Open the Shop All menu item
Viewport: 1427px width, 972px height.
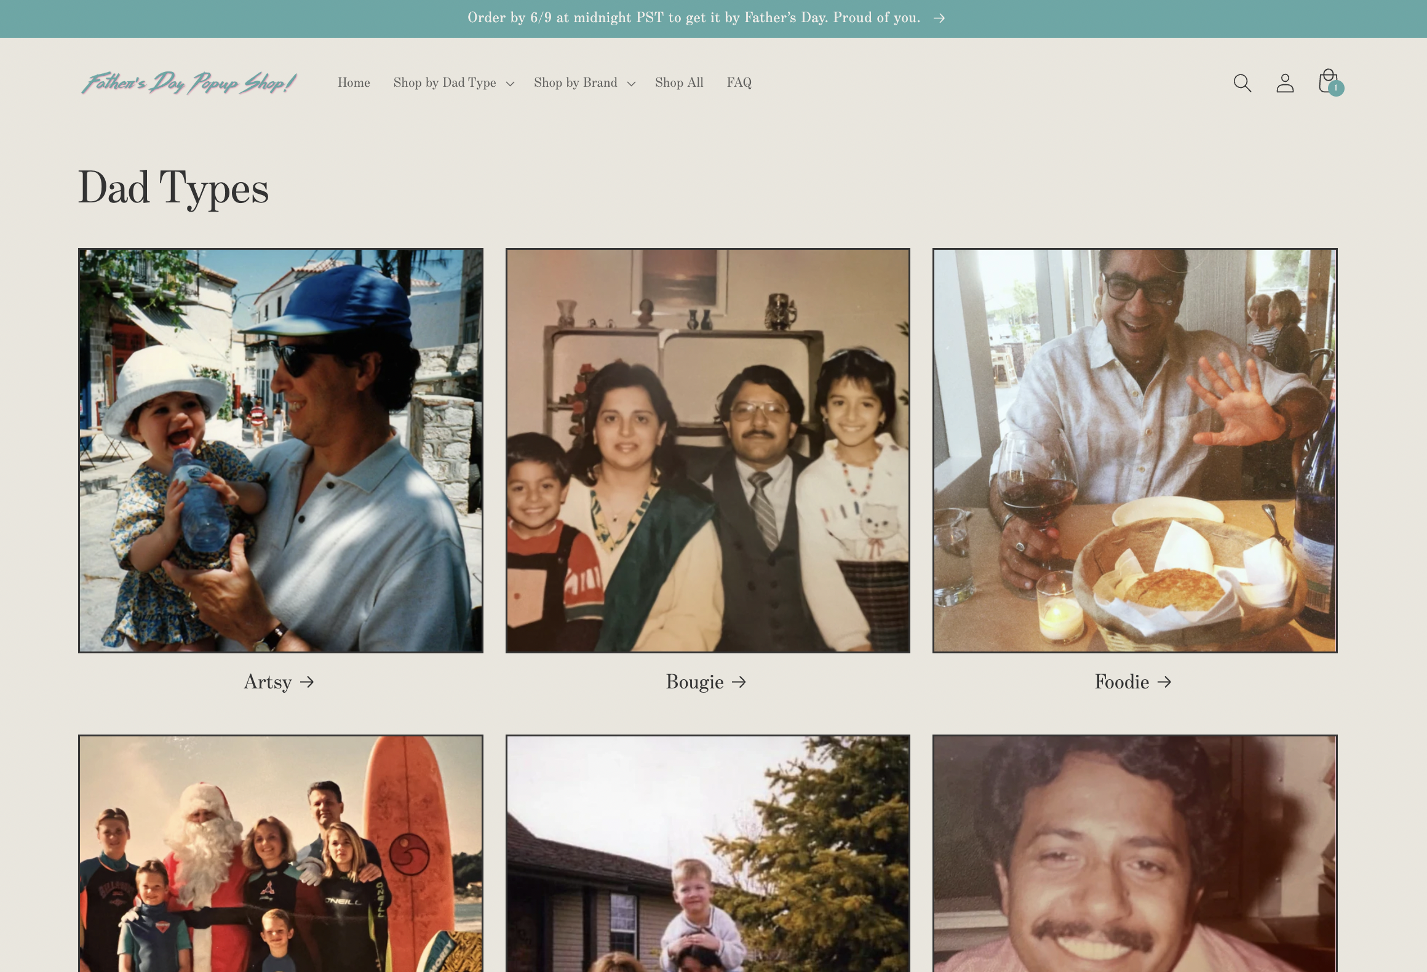click(x=679, y=82)
